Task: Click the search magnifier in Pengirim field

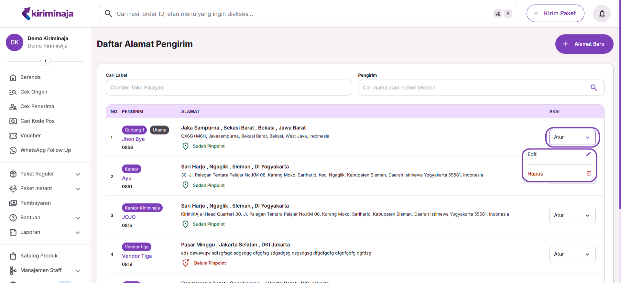Action: click(594, 88)
